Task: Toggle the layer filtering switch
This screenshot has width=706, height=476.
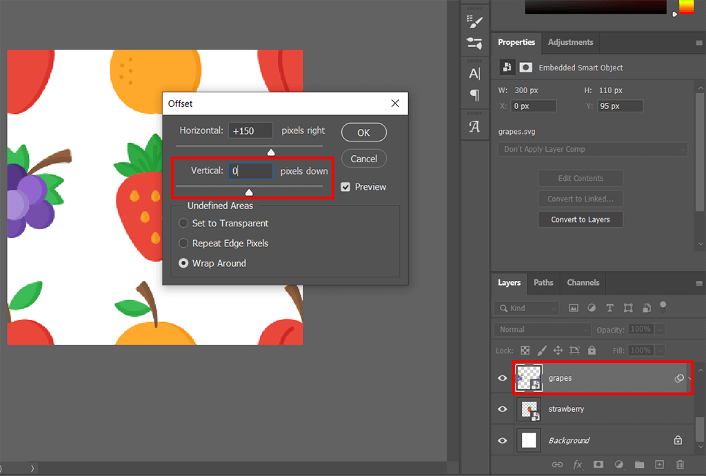Action: click(x=663, y=308)
